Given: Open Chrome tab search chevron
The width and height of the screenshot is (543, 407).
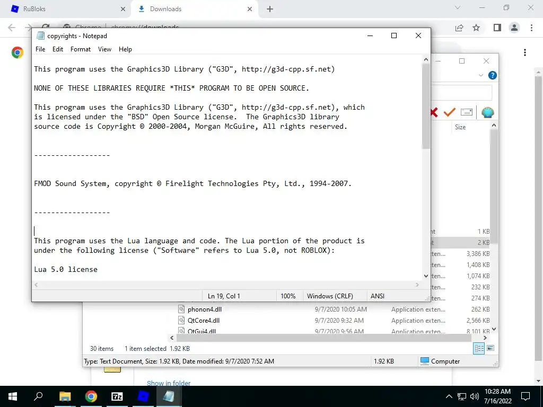Looking at the screenshot, I should click(458, 7).
